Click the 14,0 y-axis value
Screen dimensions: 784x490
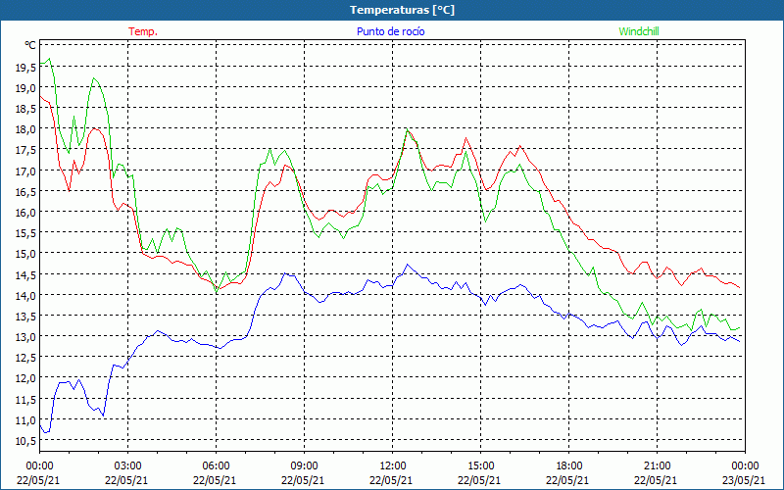coord(25,296)
